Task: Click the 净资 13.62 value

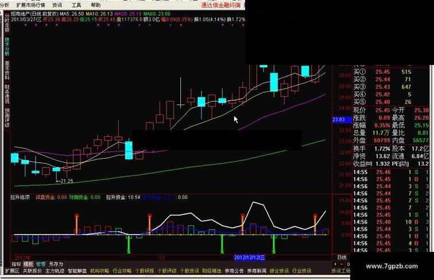Action: [382, 156]
